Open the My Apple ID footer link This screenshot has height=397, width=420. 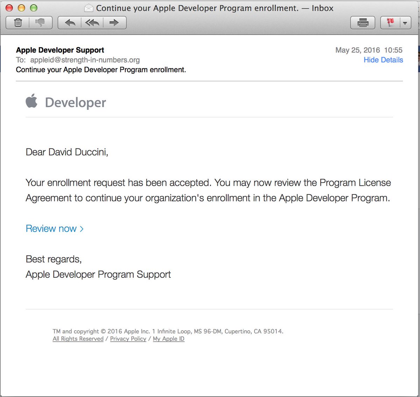(169, 339)
